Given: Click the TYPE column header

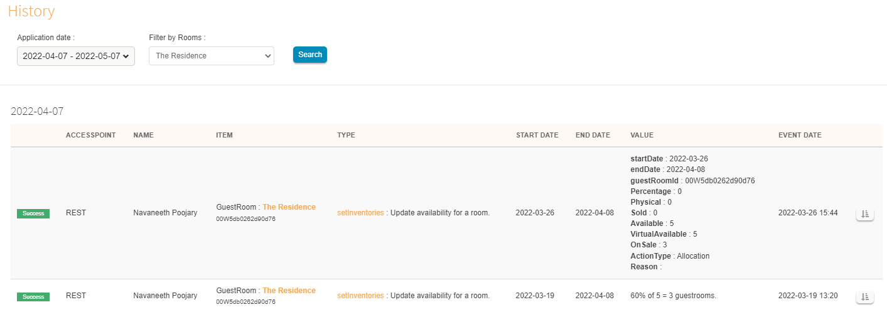Looking at the screenshot, I should point(346,136).
